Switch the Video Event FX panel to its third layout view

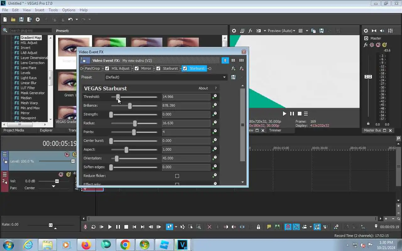[x=242, y=60]
